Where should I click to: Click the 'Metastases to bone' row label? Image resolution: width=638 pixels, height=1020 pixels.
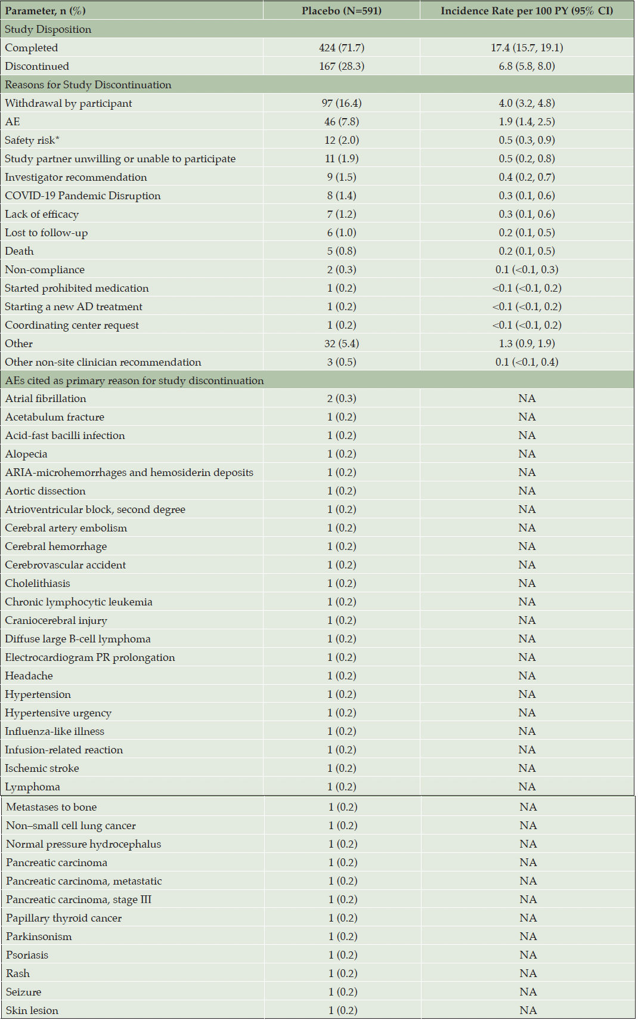click(x=51, y=807)
